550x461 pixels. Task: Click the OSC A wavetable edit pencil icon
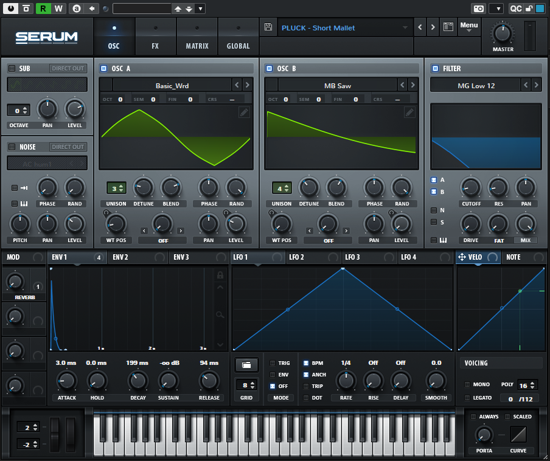tap(244, 112)
